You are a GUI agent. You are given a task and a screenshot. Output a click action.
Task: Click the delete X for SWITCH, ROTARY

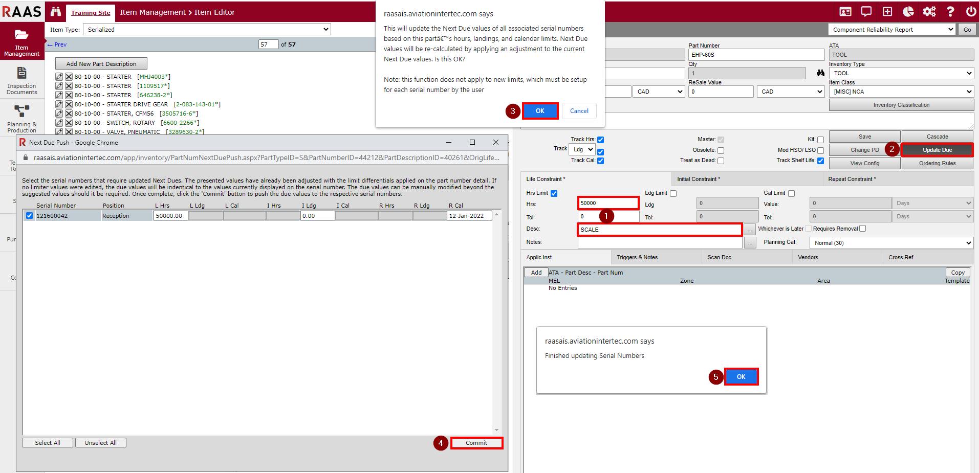(x=69, y=123)
